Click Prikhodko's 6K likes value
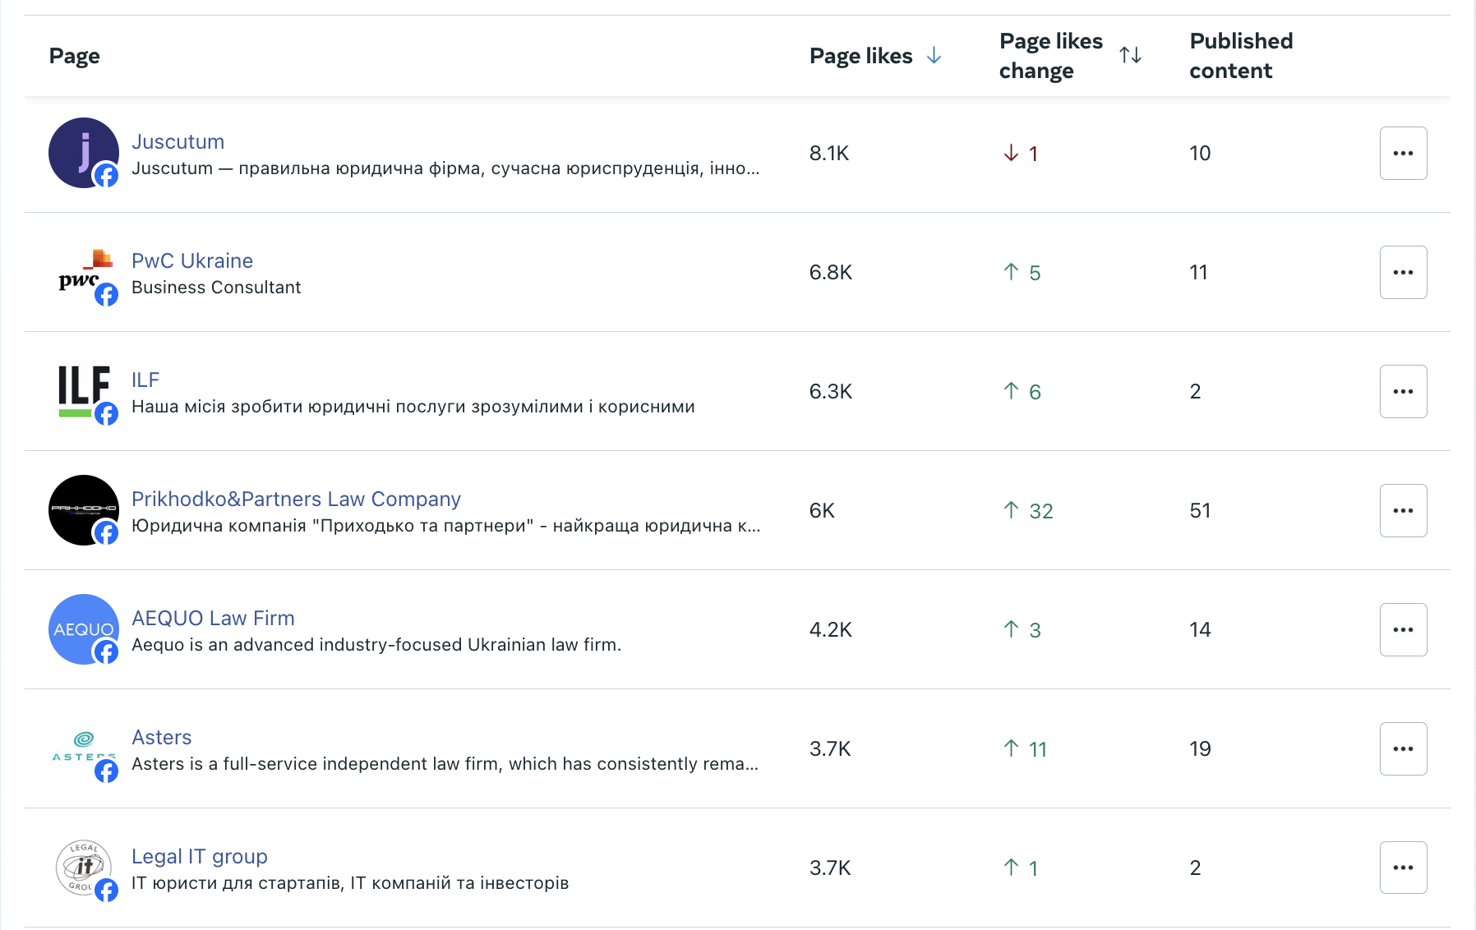Image resolution: width=1476 pixels, height=930 pixels. [x=822, y=510]
